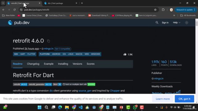
Task: Click the WEB platform tag
Action: pyautogui.click(x=87, y=54)
